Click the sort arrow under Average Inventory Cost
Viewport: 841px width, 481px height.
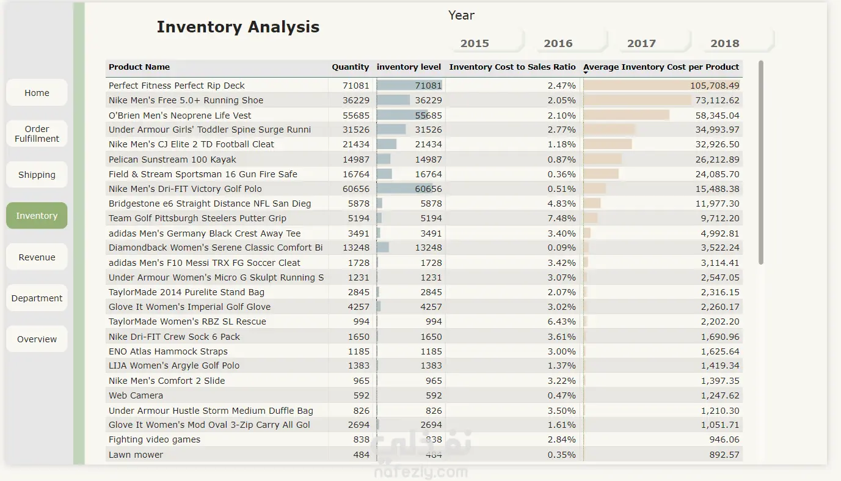tap(586, 73)
